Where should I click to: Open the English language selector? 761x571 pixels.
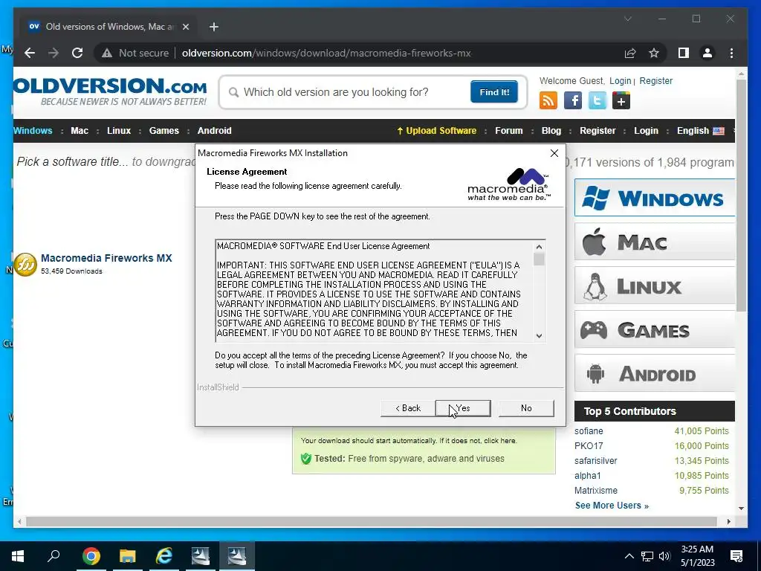(700, 131)
